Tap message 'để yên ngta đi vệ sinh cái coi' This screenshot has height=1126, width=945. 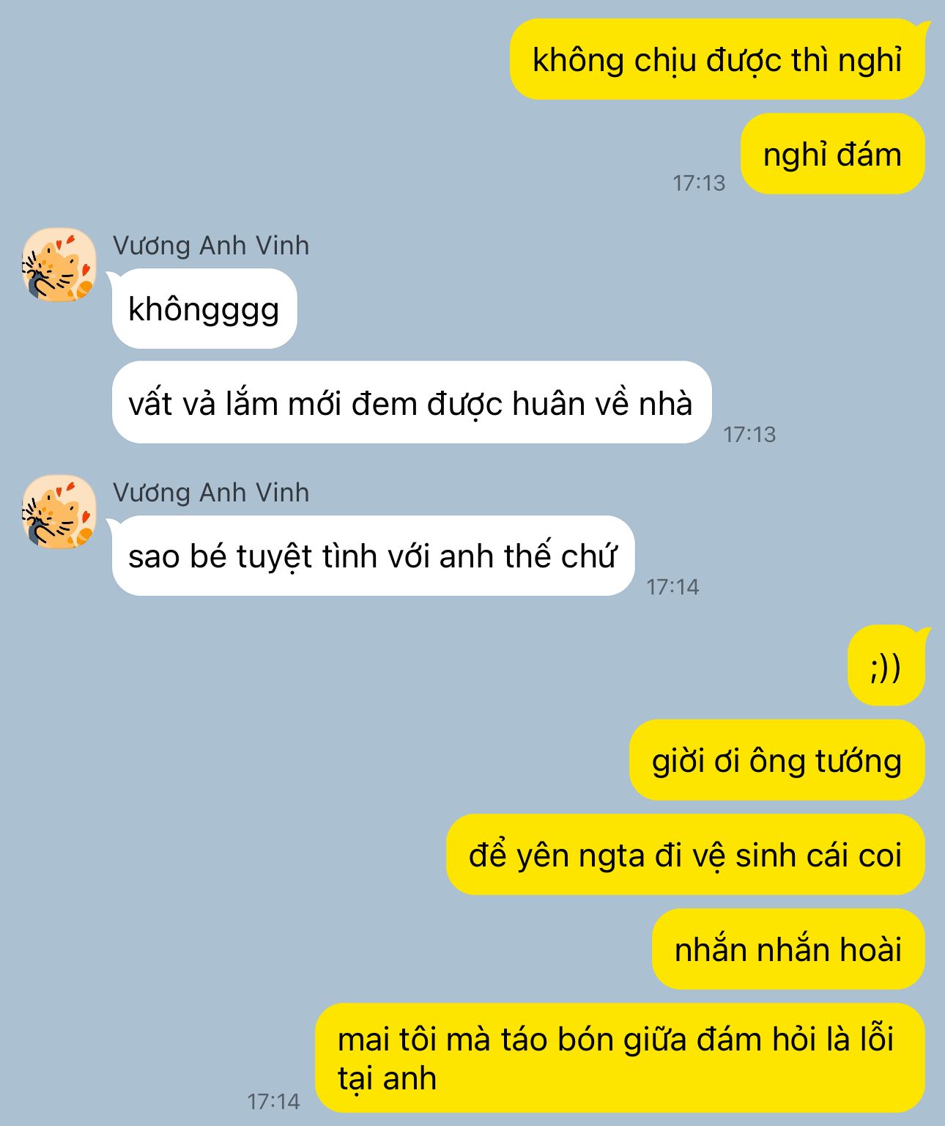(x=685, y=855)
